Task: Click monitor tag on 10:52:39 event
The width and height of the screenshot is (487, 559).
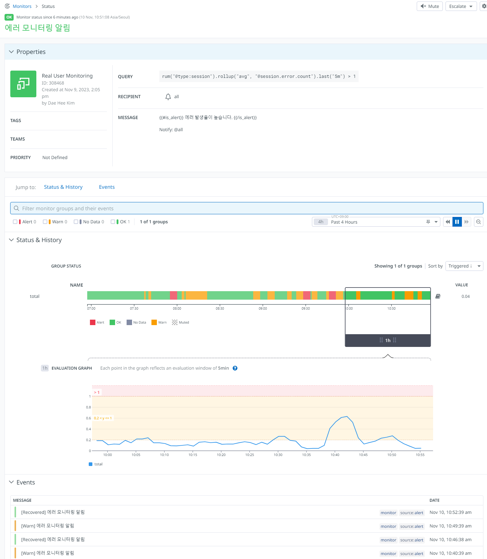Action: click(388, 513)
